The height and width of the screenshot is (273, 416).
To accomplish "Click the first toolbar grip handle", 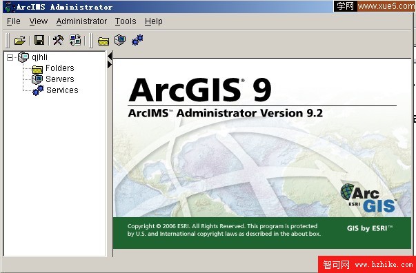I will click(8, 40).
